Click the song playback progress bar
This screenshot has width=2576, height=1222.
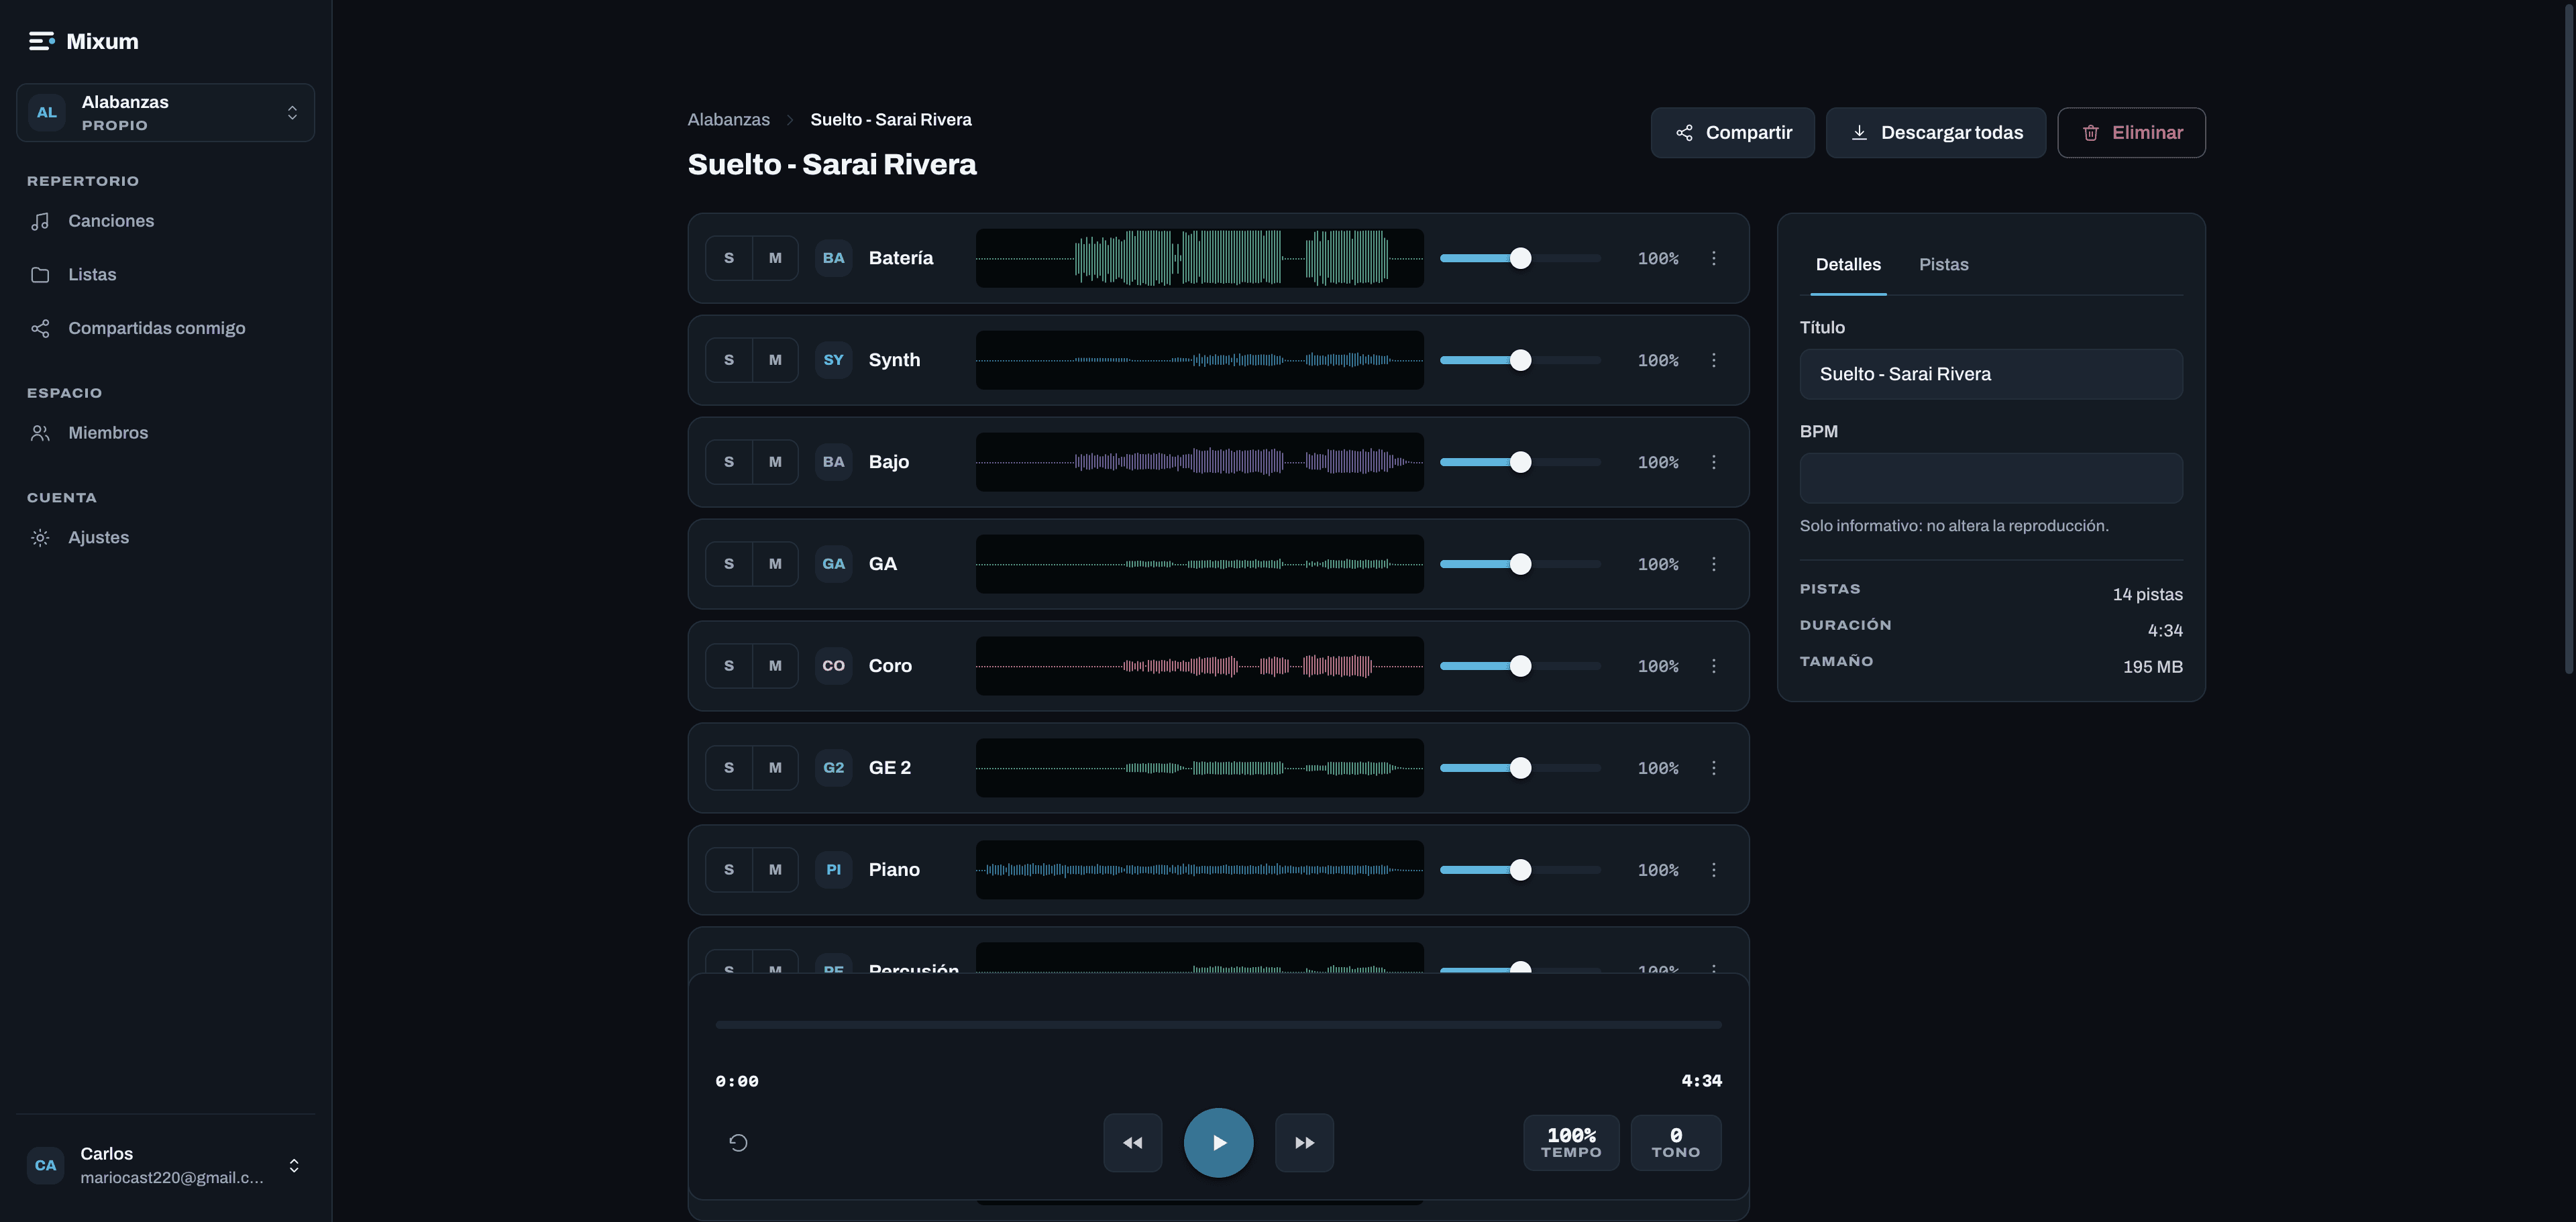[1218, 1025]
